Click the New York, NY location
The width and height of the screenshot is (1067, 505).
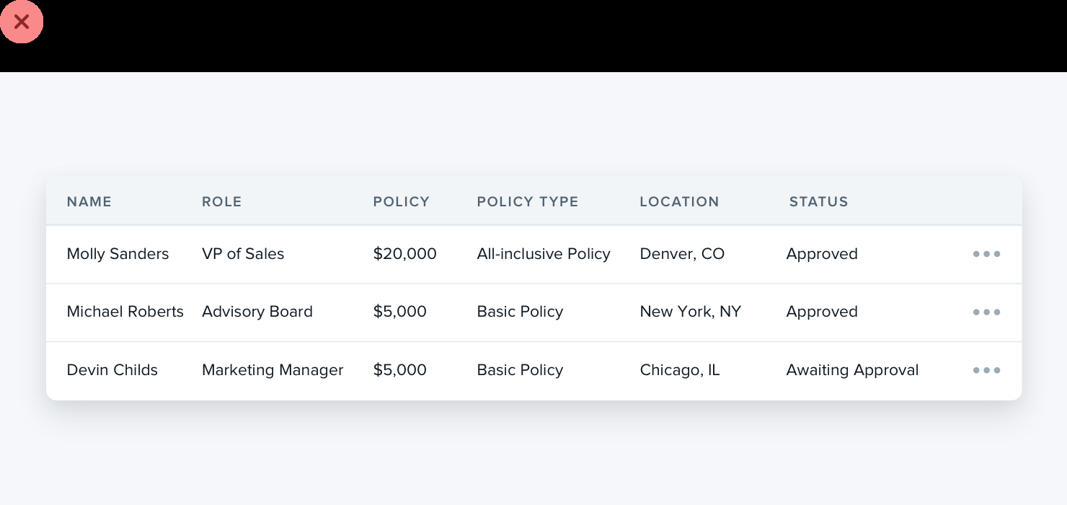click(690, 312)
